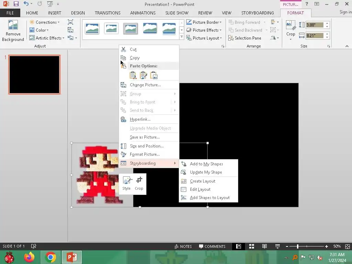Open the Size dialog launcher
The height and width of the screenshot is (264, 352).
pyautogui.click(x=329, y=46)
